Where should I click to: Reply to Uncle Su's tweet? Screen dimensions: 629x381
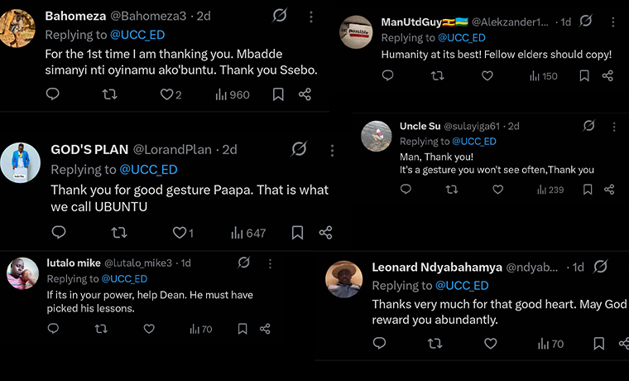click(x=406, y=190)
